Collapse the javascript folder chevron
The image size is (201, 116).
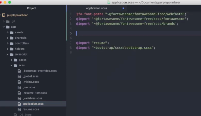tap(8, 54)
